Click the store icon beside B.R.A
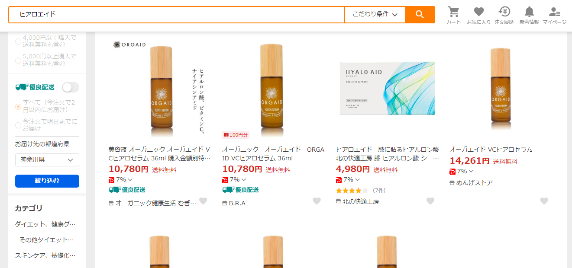Screen dimensions: 572x268 coord(225,203)
